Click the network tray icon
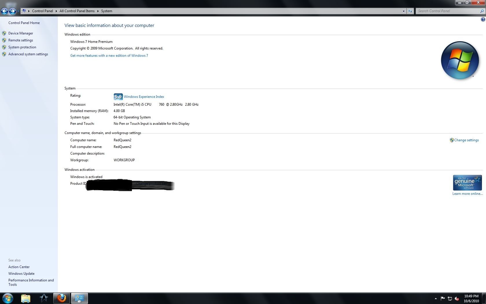Image resolution: width=486 pixels, height=304 pixels. [450, 298]
